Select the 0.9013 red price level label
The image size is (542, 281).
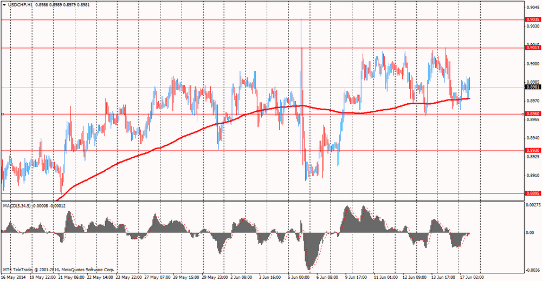[533, 48]
